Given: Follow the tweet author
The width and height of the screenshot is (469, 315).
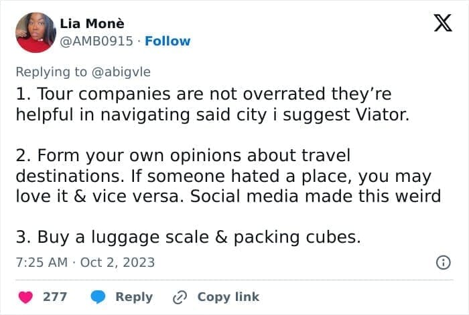Looking at the screenshot, I should (168, 41).
